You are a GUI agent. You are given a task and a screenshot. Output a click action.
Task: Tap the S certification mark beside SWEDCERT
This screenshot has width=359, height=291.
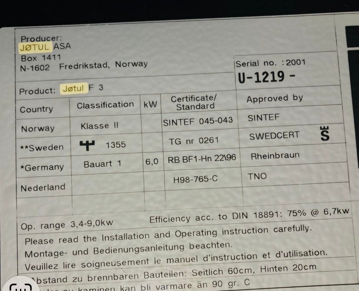[x=325, y=134]
